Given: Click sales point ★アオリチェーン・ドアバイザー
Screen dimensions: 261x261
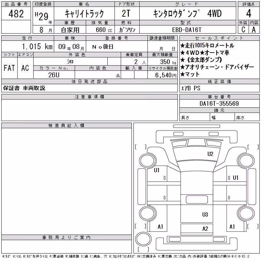Looking at the screenshot, I should (217, 67).
